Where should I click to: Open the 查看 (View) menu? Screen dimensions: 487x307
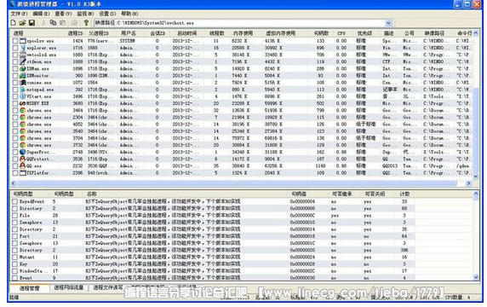click(63, 14)
